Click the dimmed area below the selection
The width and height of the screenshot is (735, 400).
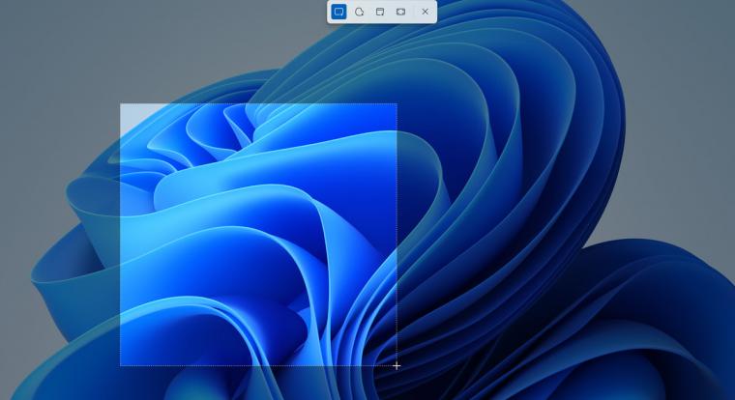[258, 385]
